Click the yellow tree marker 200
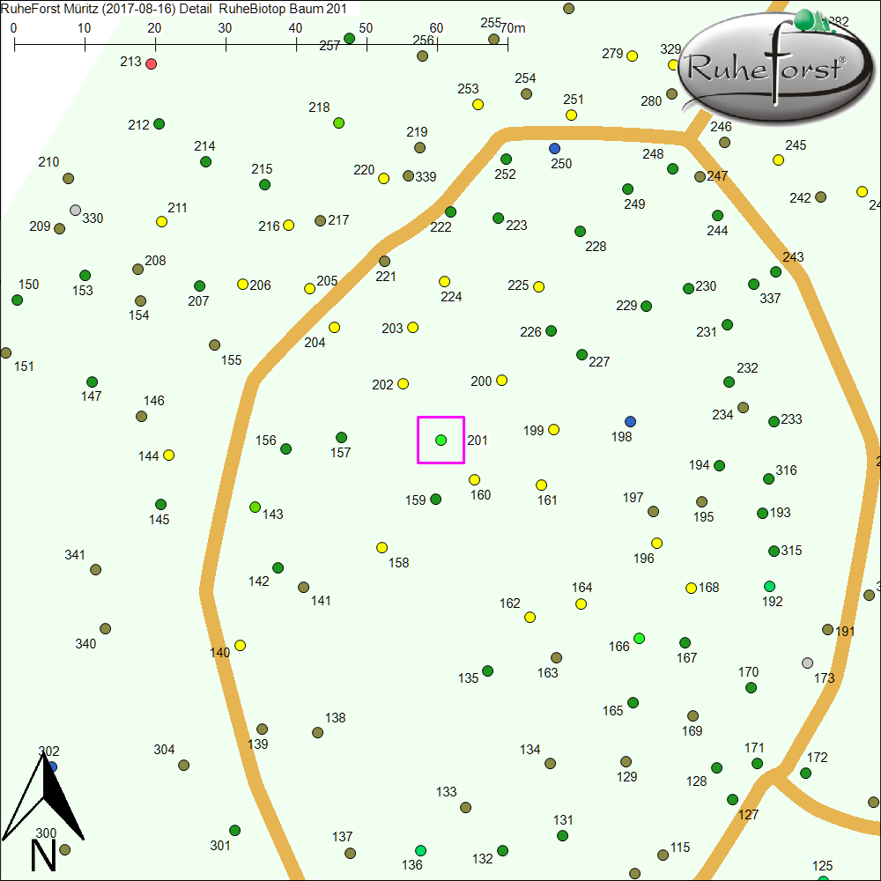 point(502,380)
